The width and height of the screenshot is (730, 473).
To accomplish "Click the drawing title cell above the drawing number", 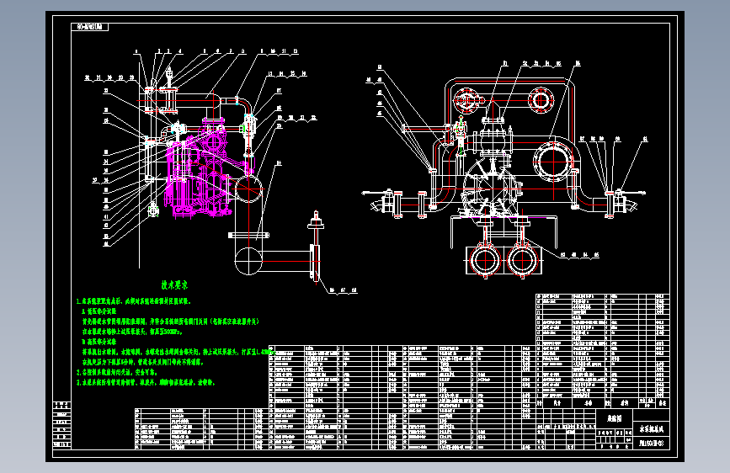I will (x=652, y=428).
